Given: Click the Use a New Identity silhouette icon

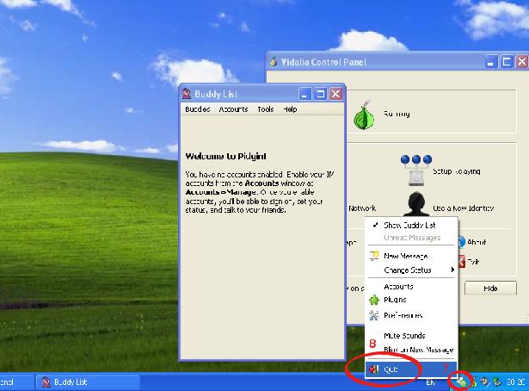Looking at the screenshot, I should (416, 206).
